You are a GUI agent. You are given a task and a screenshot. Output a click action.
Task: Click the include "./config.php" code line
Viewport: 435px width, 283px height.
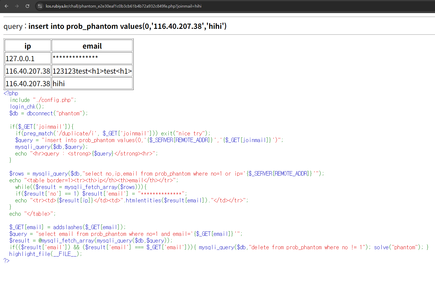pos(43,100)
